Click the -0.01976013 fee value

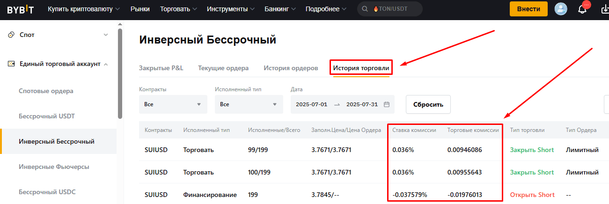click(x=466, y=195)
